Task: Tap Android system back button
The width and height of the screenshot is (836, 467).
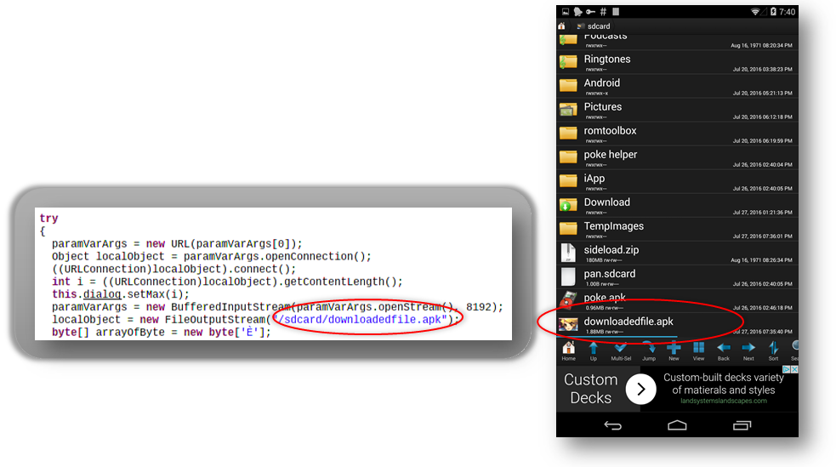Action: click(612, 424)
